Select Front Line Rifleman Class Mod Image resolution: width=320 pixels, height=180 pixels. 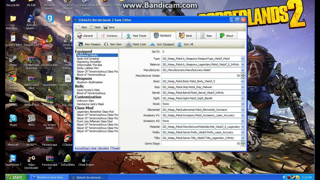point(94,121)
